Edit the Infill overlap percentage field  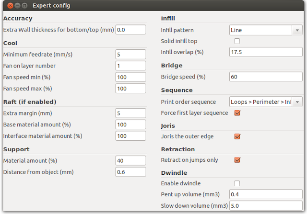(x=265, y=52)
